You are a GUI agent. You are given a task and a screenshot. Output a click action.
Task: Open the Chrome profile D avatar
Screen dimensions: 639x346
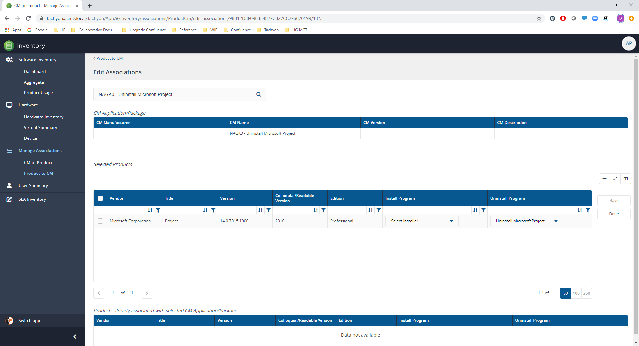tap(620, 18)
